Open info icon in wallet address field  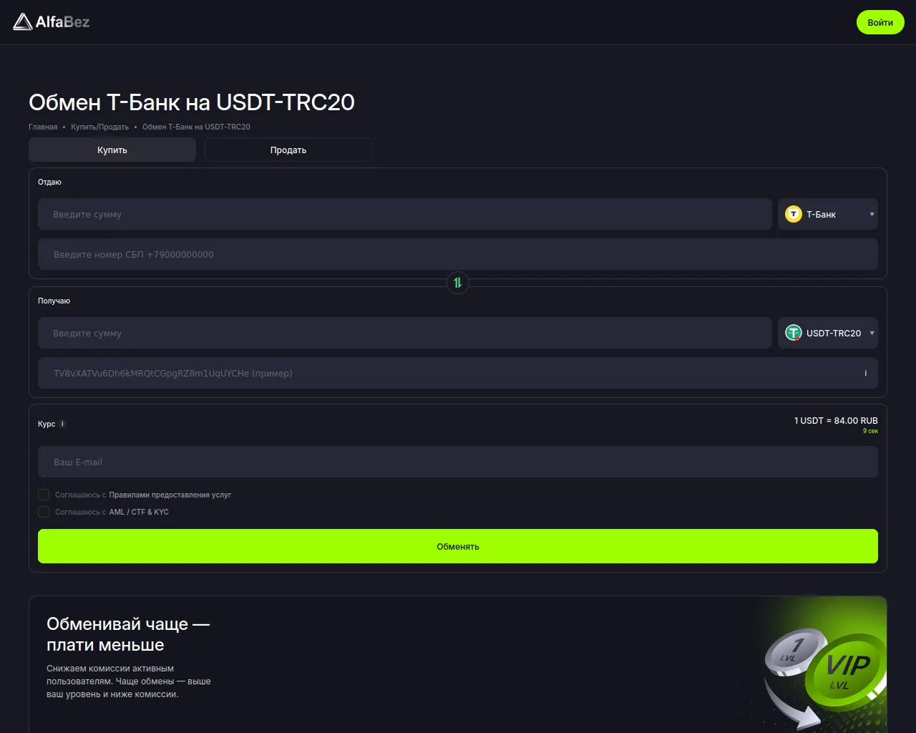coord(866,373)
